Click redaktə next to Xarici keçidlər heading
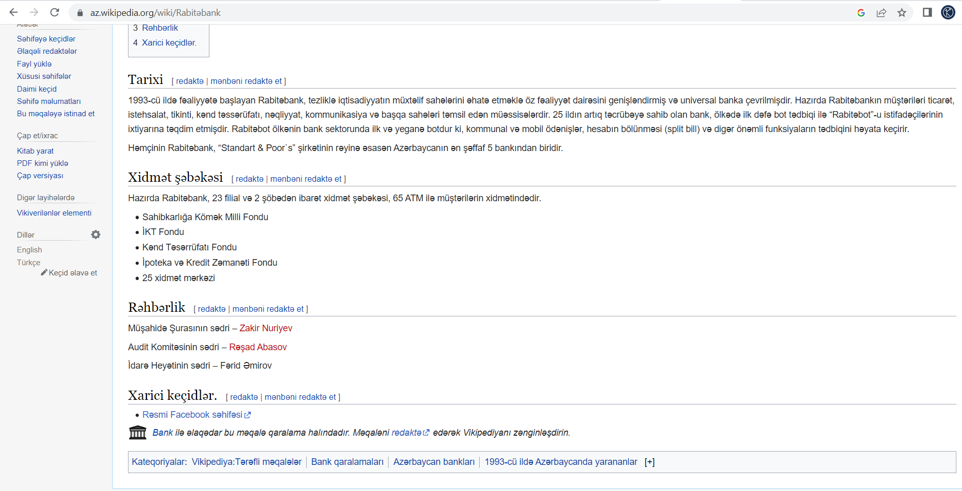The image size is (962, 491). point(244,397)
